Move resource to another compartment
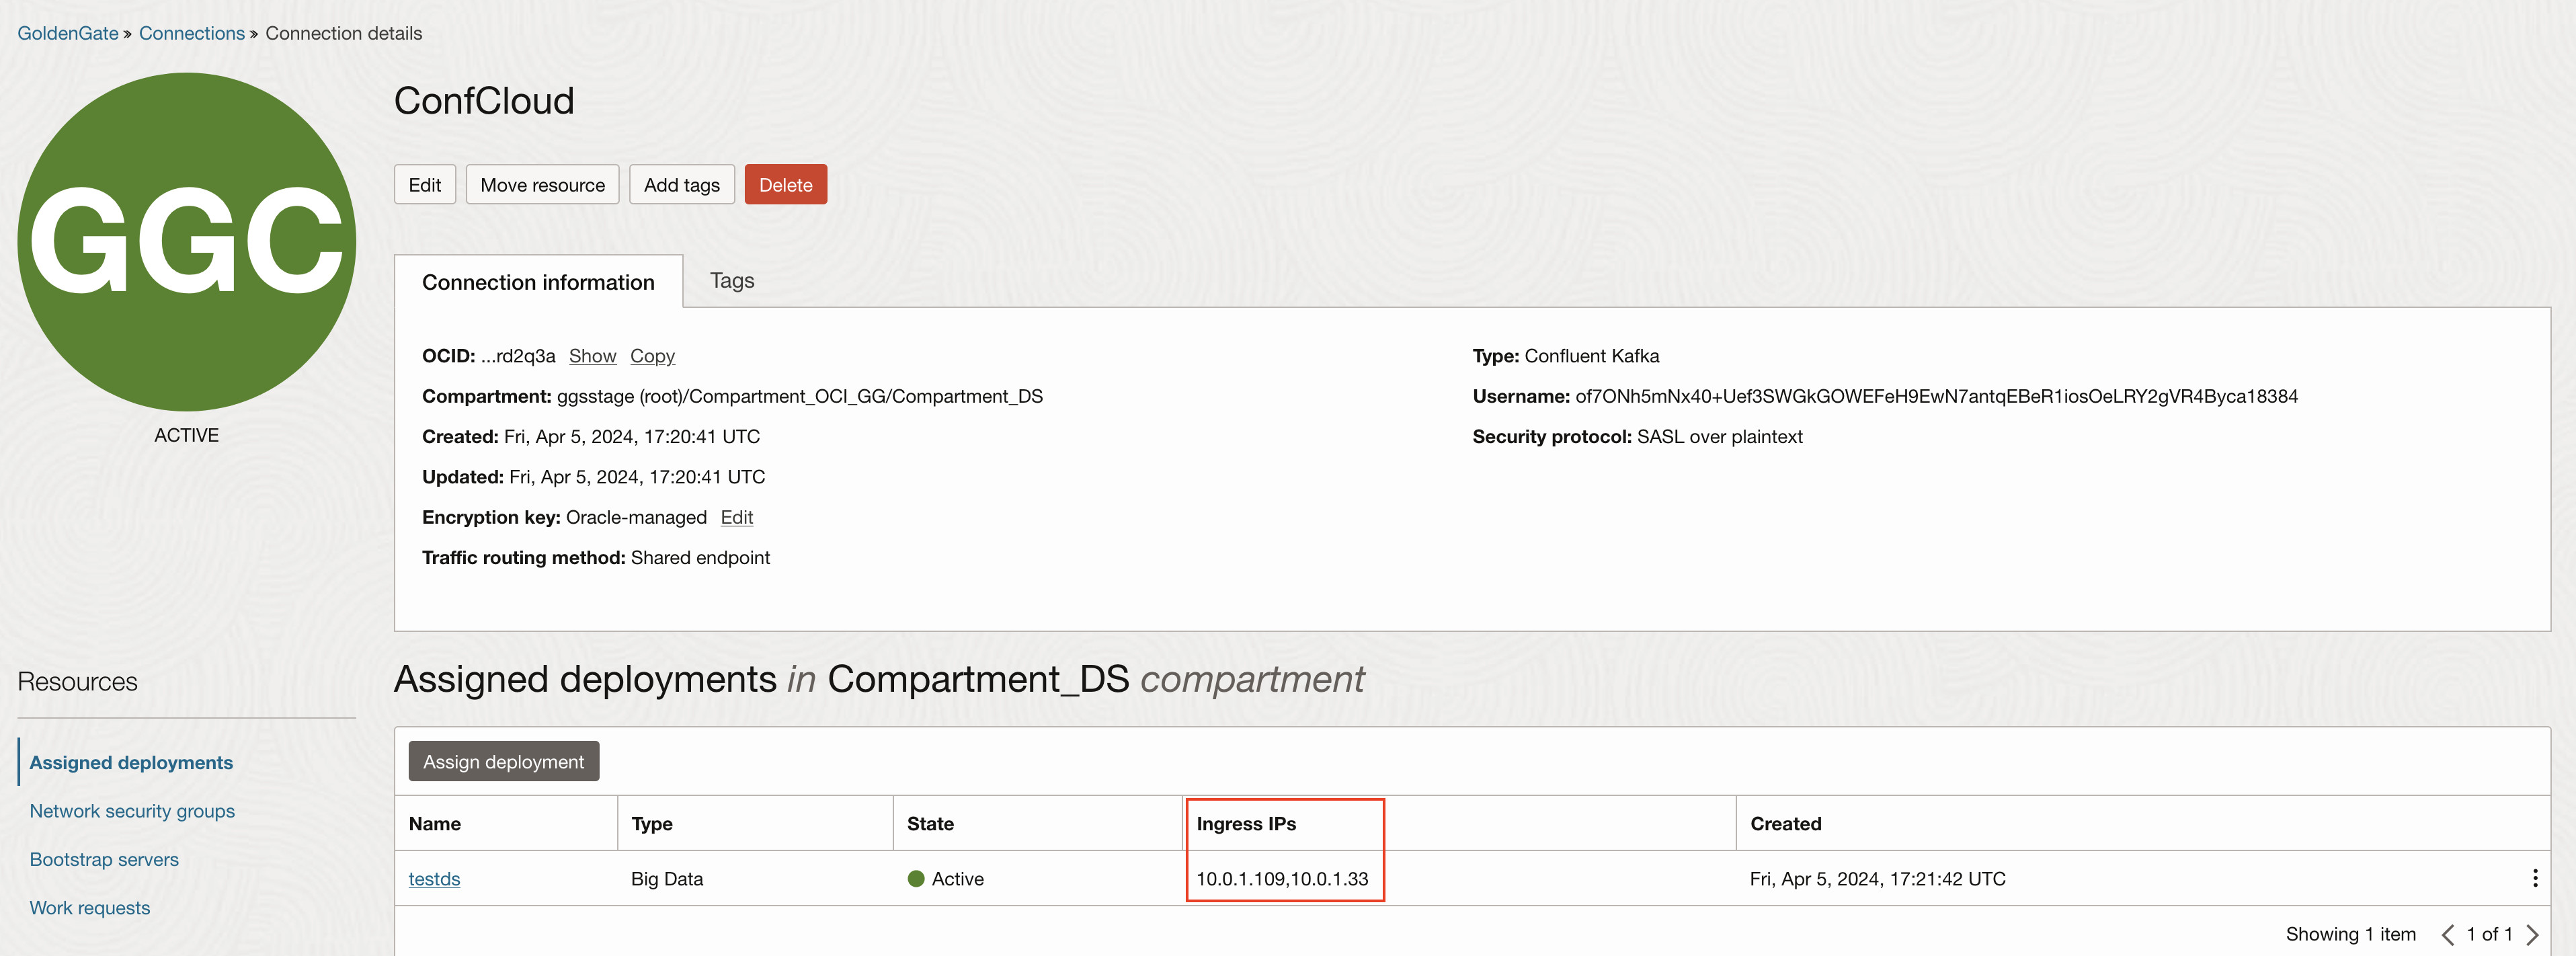 click(x=542, y=184)
